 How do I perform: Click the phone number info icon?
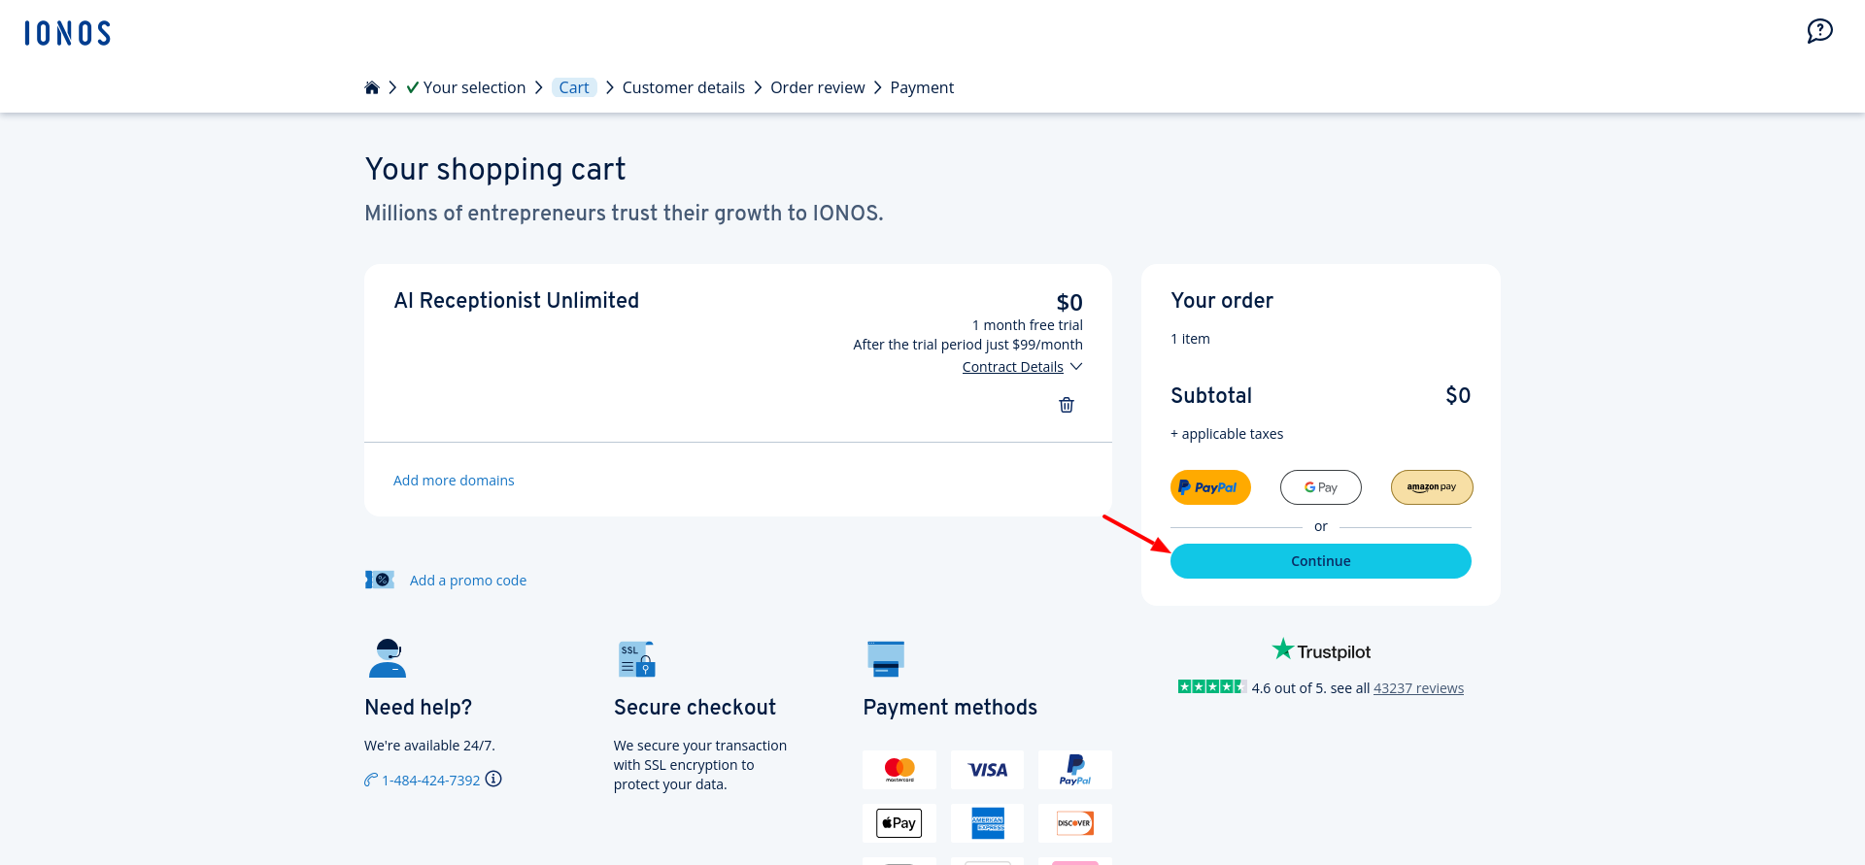(x=493, y=779)
